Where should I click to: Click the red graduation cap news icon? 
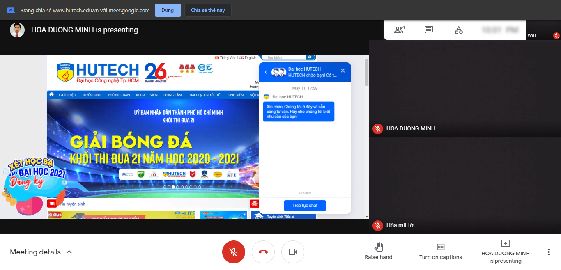click(52, 204)
